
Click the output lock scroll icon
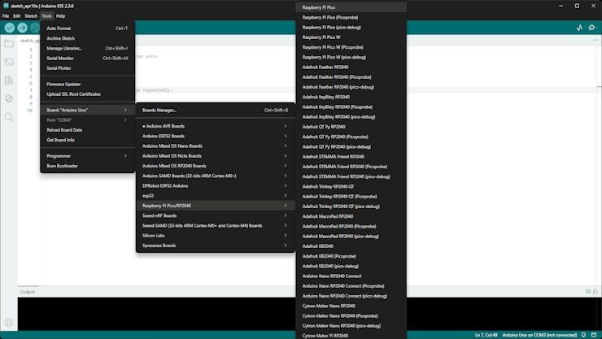(x=595, y=292)
